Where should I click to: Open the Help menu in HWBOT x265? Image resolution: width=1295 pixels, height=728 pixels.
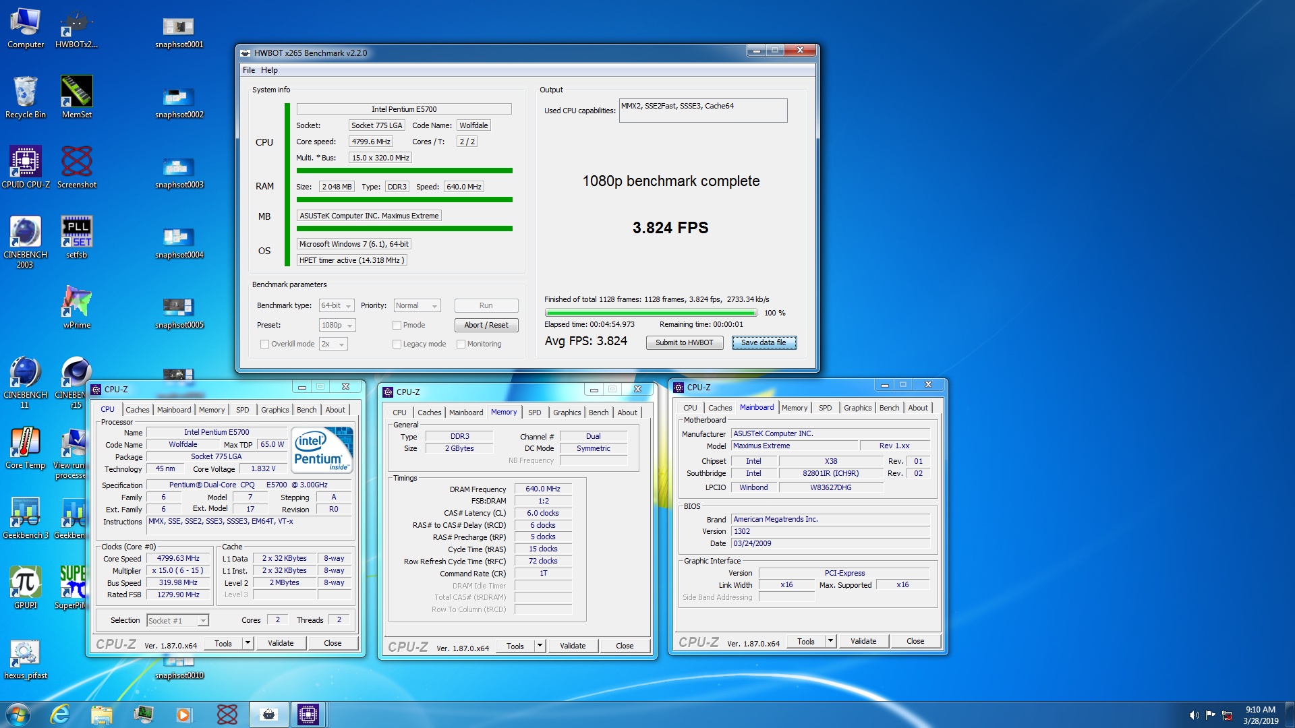click(269, 70)
